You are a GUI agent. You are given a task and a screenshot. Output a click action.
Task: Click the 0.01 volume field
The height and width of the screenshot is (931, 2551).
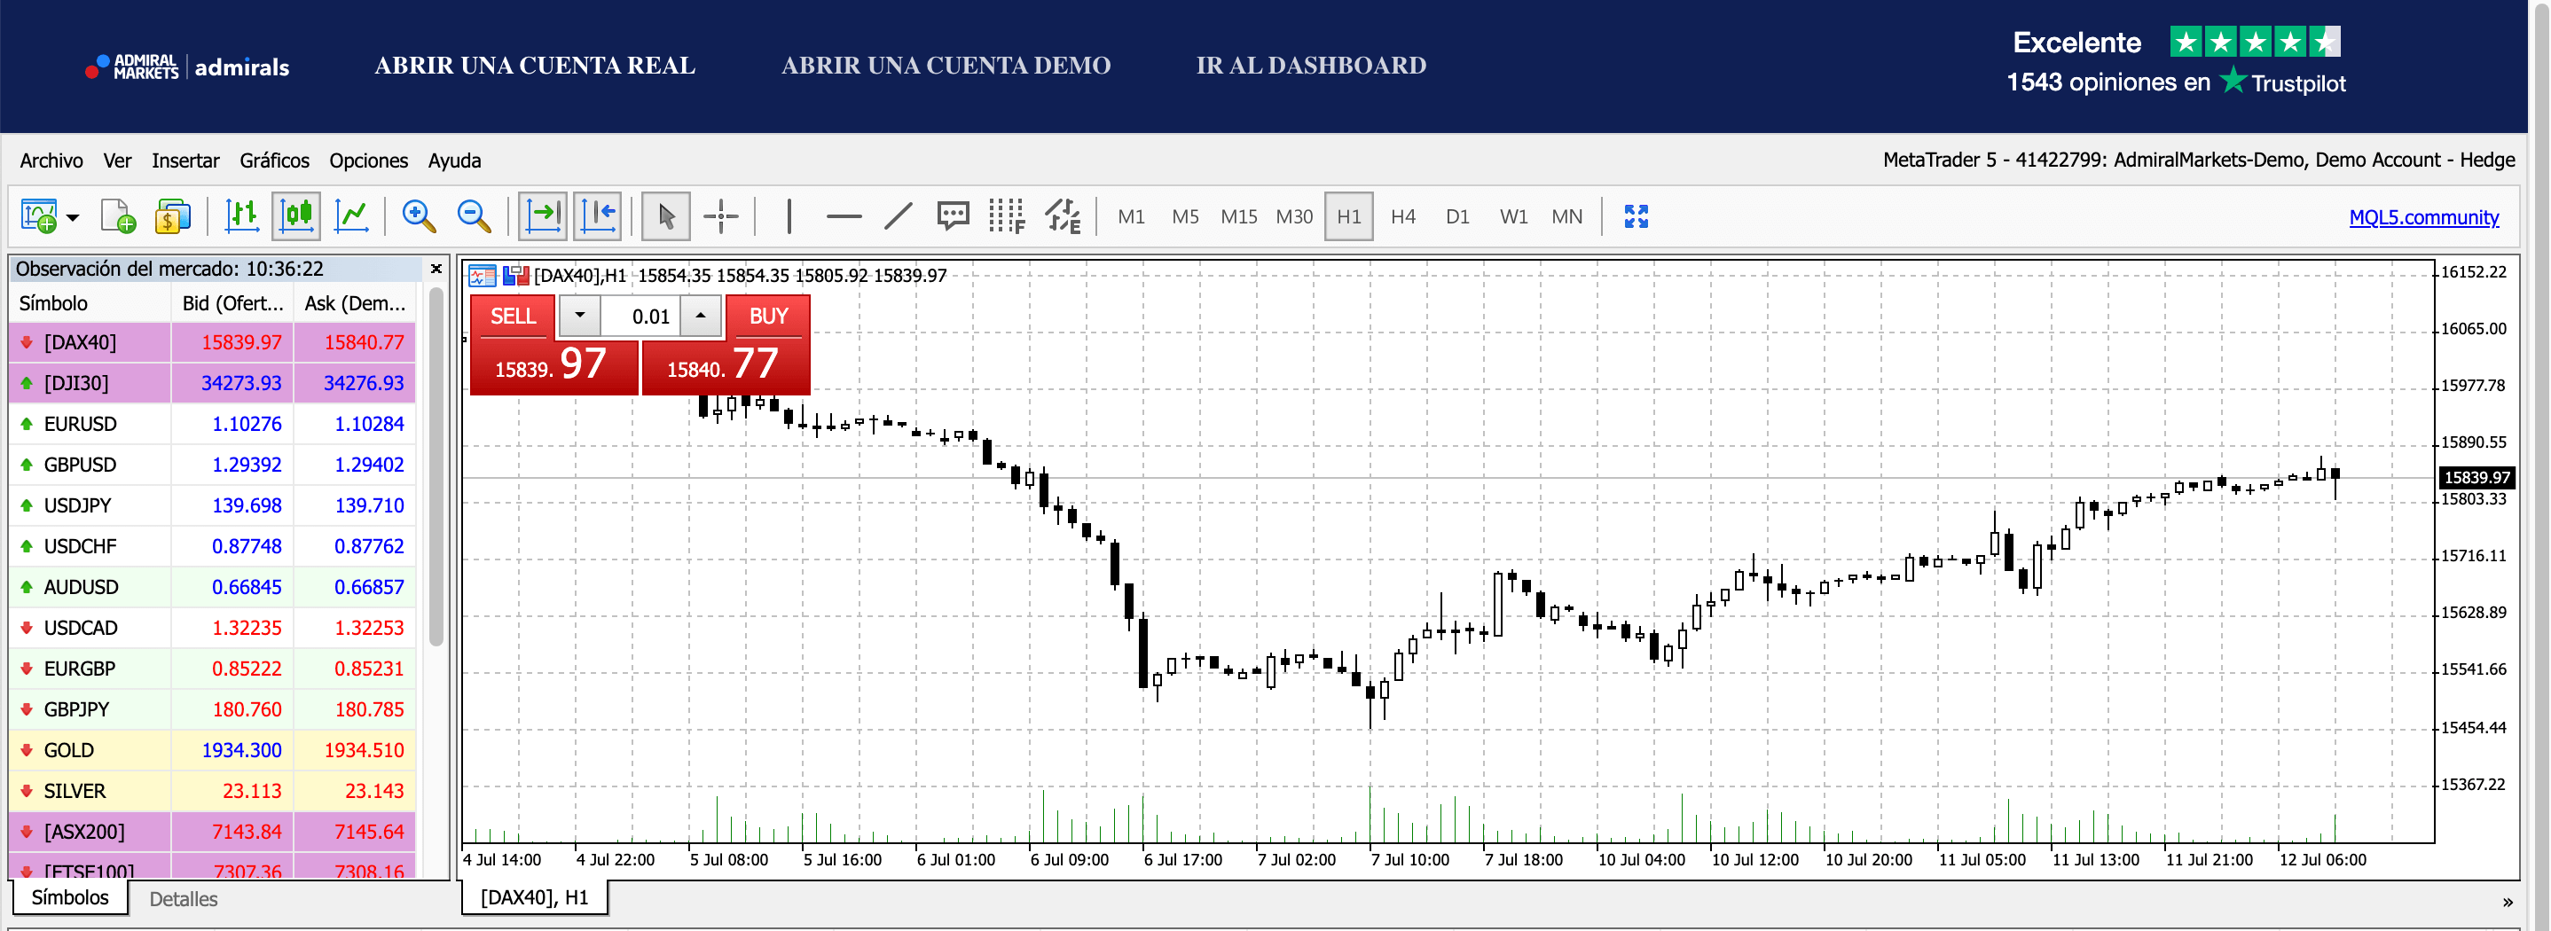(640, 317)
